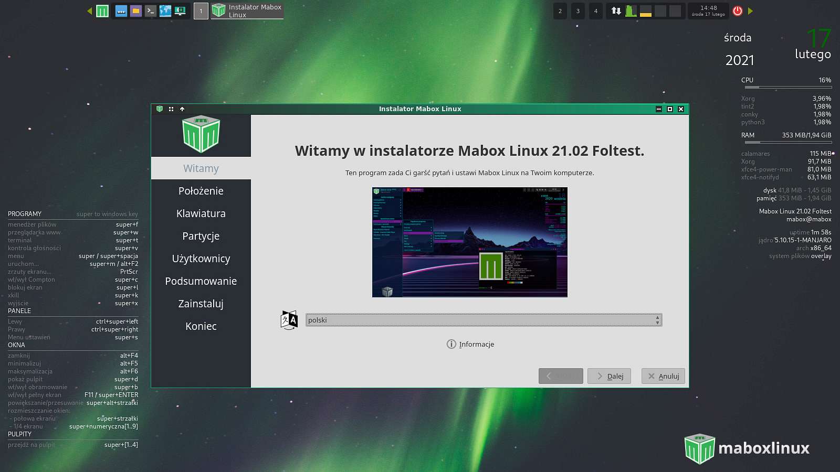The width and height of the screenshot is (840, 472).
Task: Select the Witamy step
Action: [201, 168]
